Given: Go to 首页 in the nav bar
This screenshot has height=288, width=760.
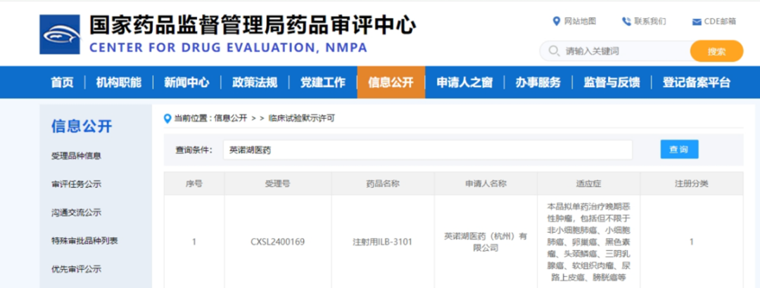Looking at the screenshot, I should [x=62, y=82].
